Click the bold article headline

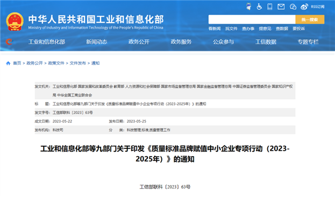165,154
